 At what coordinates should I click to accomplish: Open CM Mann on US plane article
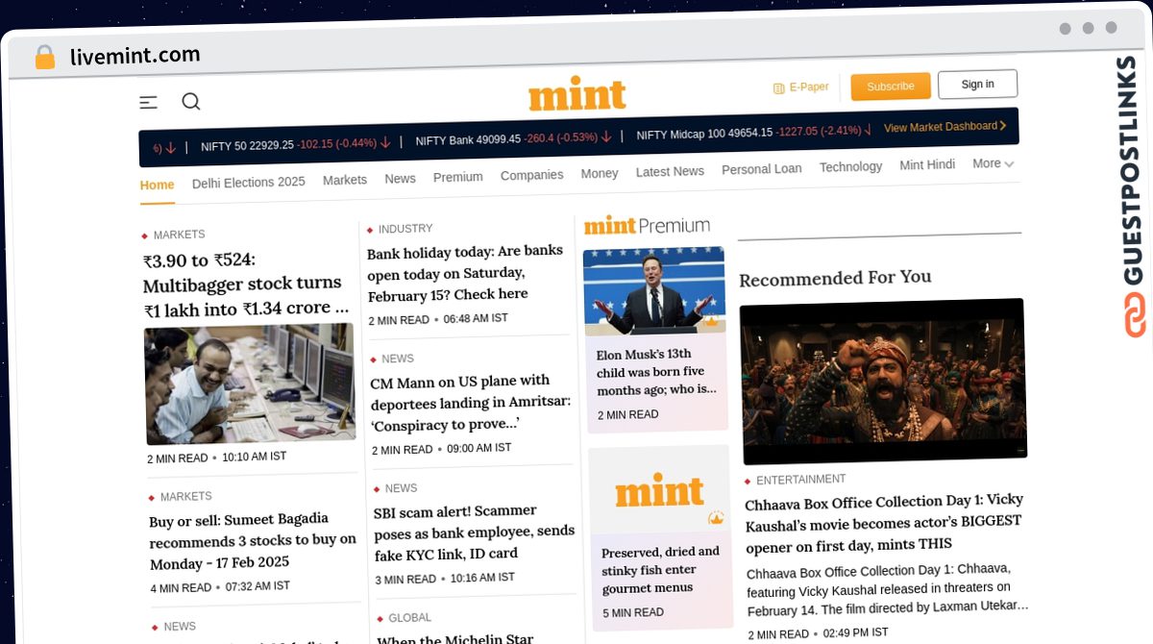[470, 402]
